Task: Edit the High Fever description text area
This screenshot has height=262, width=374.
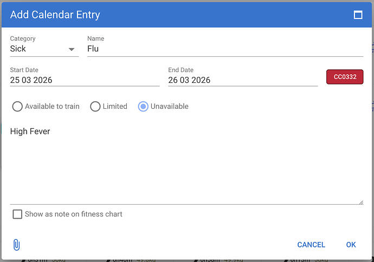Action: [186, 165]
